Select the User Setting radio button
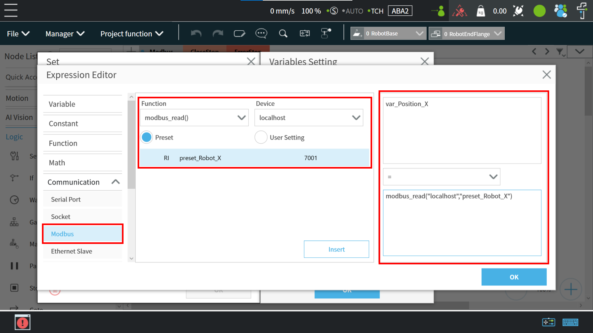This screenshot has height=333, width=593. pyautogui.click(x=261, y=137)
